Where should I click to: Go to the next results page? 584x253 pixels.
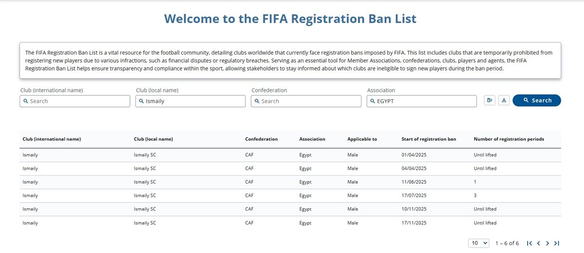pyautogui.click(x=547, y=243)
